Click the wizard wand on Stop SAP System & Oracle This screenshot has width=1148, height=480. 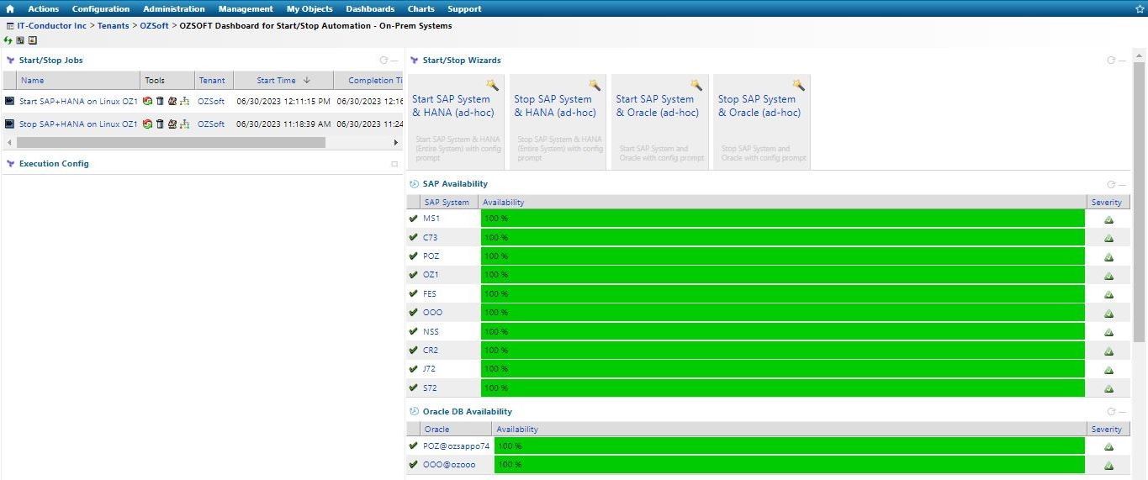click(797, 85)
